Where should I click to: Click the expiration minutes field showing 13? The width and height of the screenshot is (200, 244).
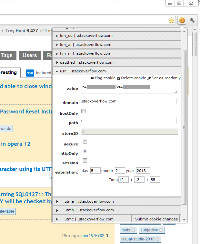pos(139,180)
